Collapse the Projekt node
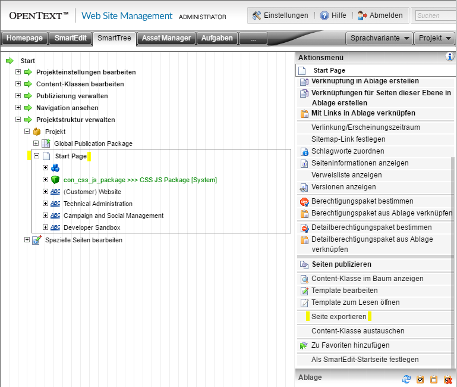457x387 pixels. 27,132
